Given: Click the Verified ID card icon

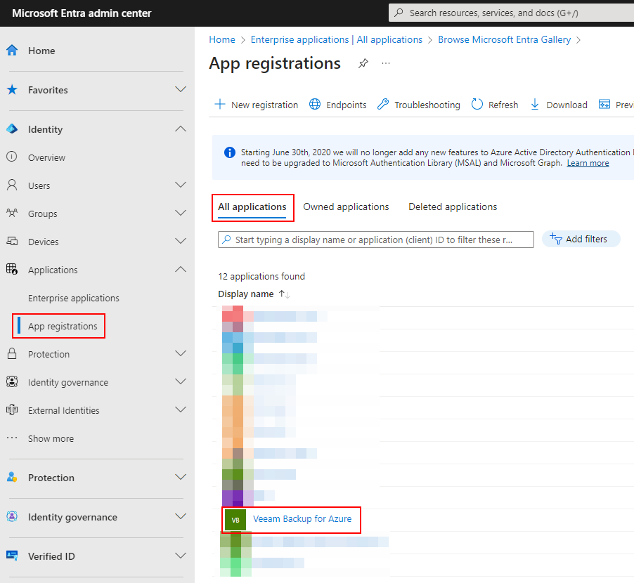Looking at the screenshot, I should point(12,556).
